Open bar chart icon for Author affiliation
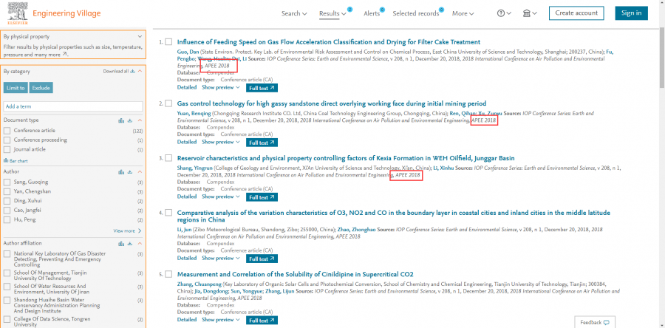Viewport: 665px width, 328px height. 121,244
